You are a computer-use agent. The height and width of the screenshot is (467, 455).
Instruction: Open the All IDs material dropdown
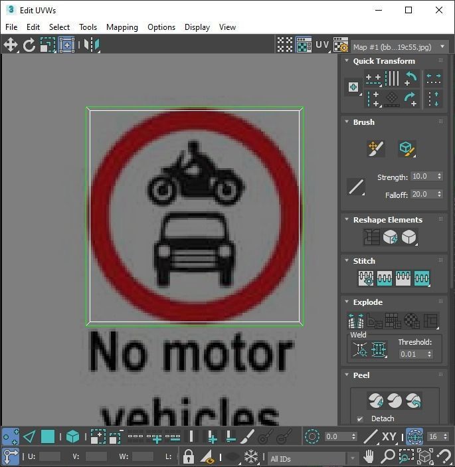click(313, 458)
